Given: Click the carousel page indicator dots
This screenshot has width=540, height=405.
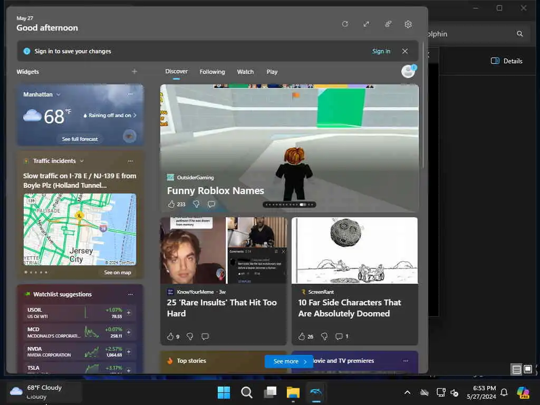Looking at the screenshot, I should (290, 205).
